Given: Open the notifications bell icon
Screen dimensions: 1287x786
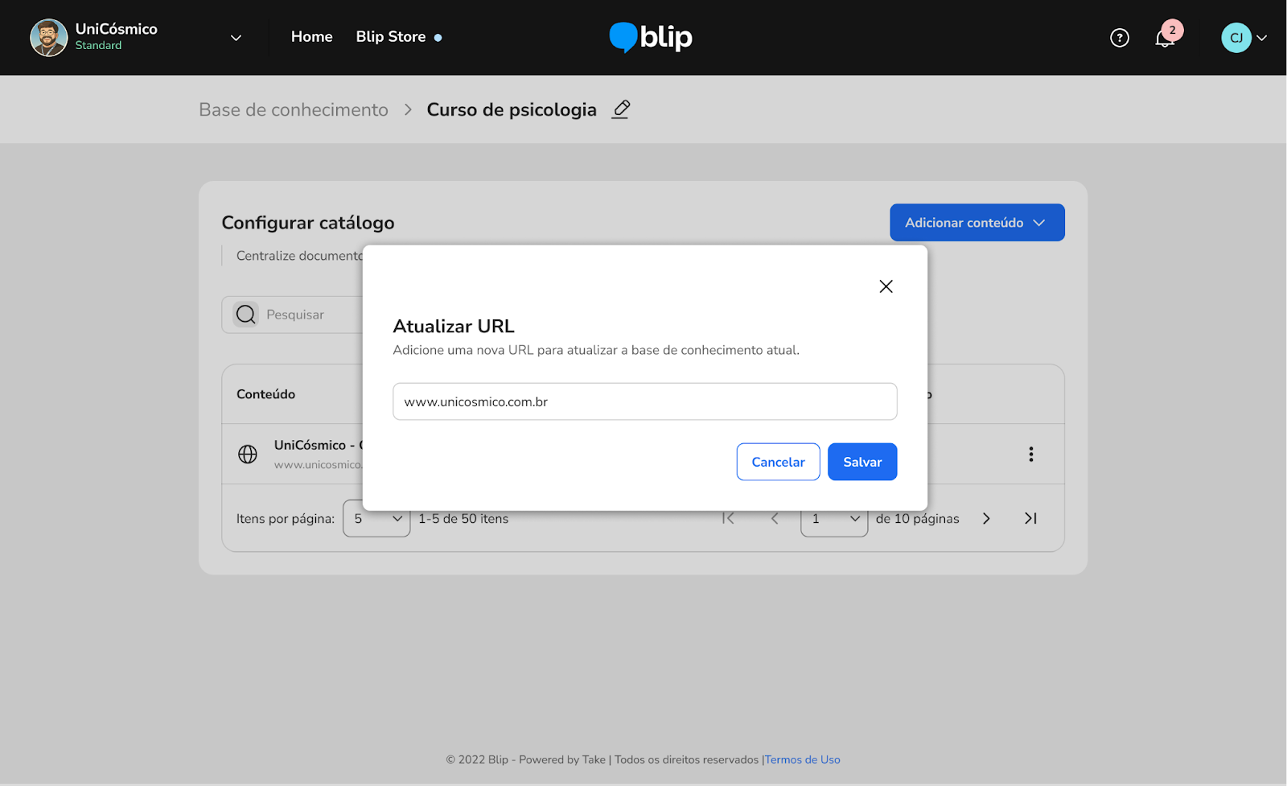Looking at the screenshot, I should click(x=1164, y=39).
